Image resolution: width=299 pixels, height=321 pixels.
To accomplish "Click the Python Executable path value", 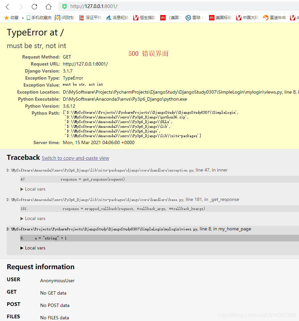I will 125,99.
